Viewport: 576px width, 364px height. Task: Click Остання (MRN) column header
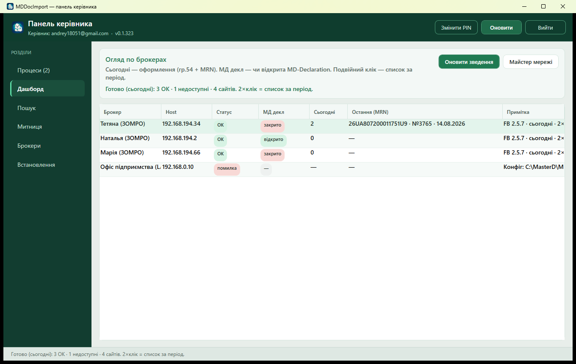pos(425,112)
